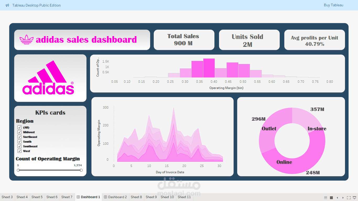Click the 248M value on the donut chart
This screenshot has width=358, height=201.
pyautogui.click(x=313, y=173)
